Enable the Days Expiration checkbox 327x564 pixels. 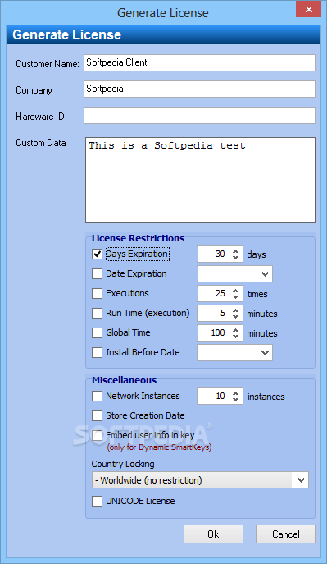97,254
